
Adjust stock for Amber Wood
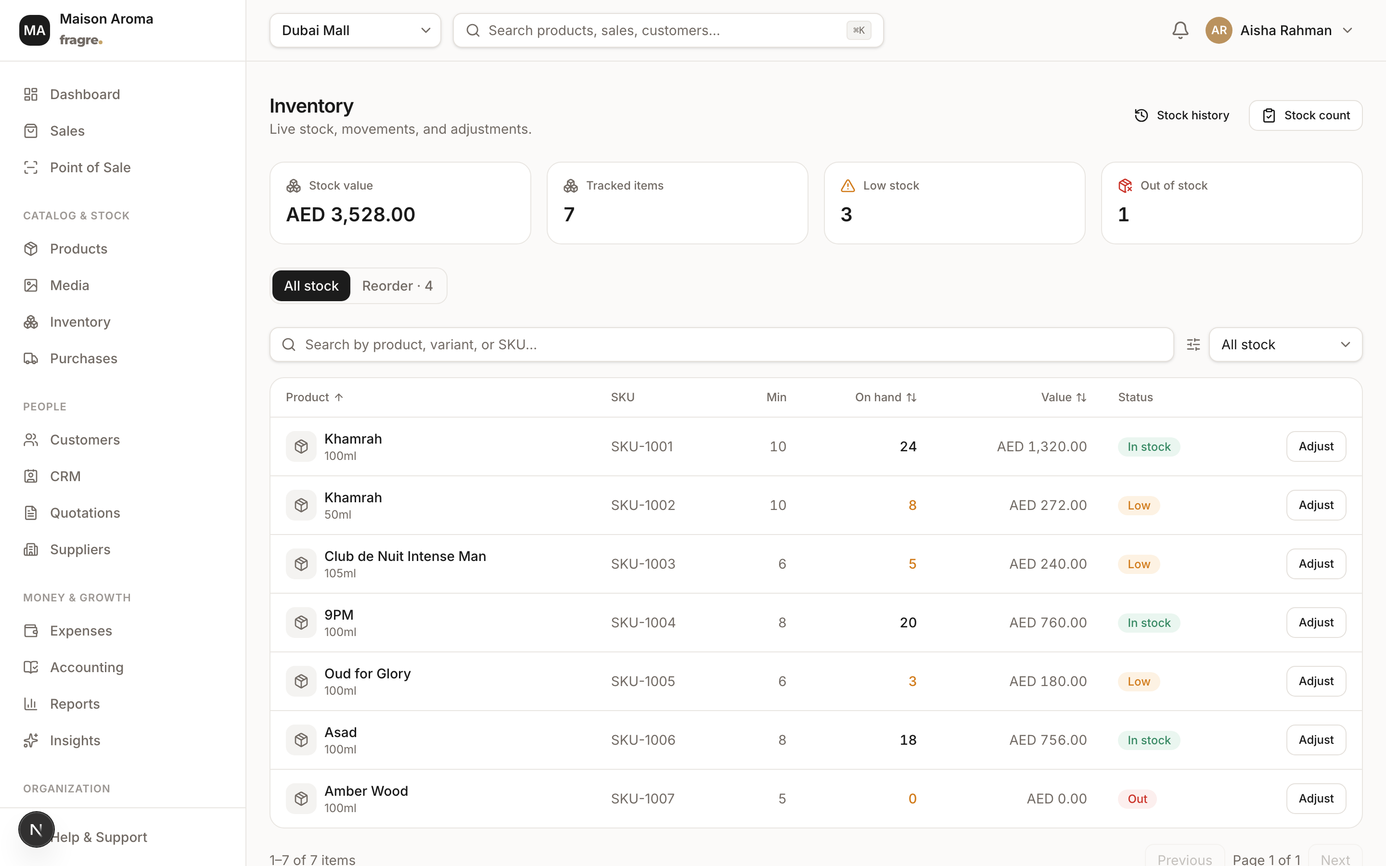tap(1316, 799)
